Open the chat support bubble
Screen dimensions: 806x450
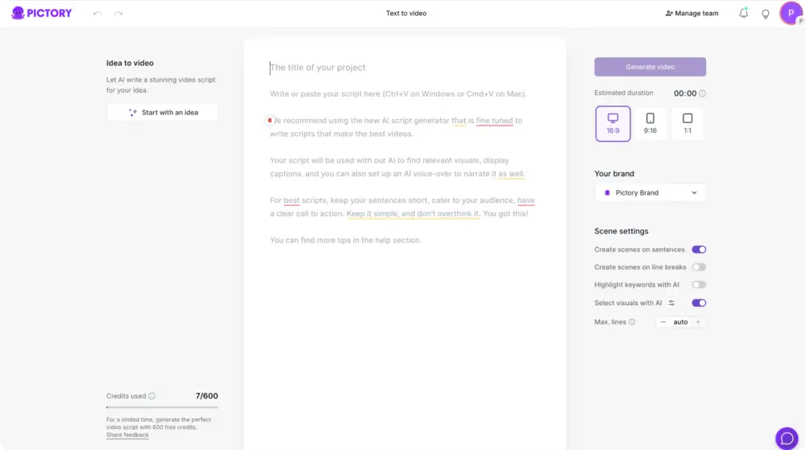(787, 438)
